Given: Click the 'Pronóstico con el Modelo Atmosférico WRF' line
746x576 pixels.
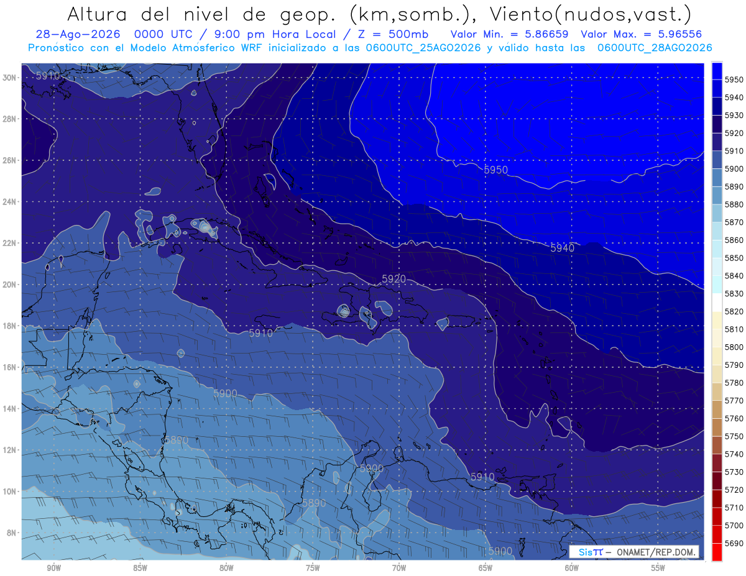Looking at the screenshot, I should click(146, 47).
